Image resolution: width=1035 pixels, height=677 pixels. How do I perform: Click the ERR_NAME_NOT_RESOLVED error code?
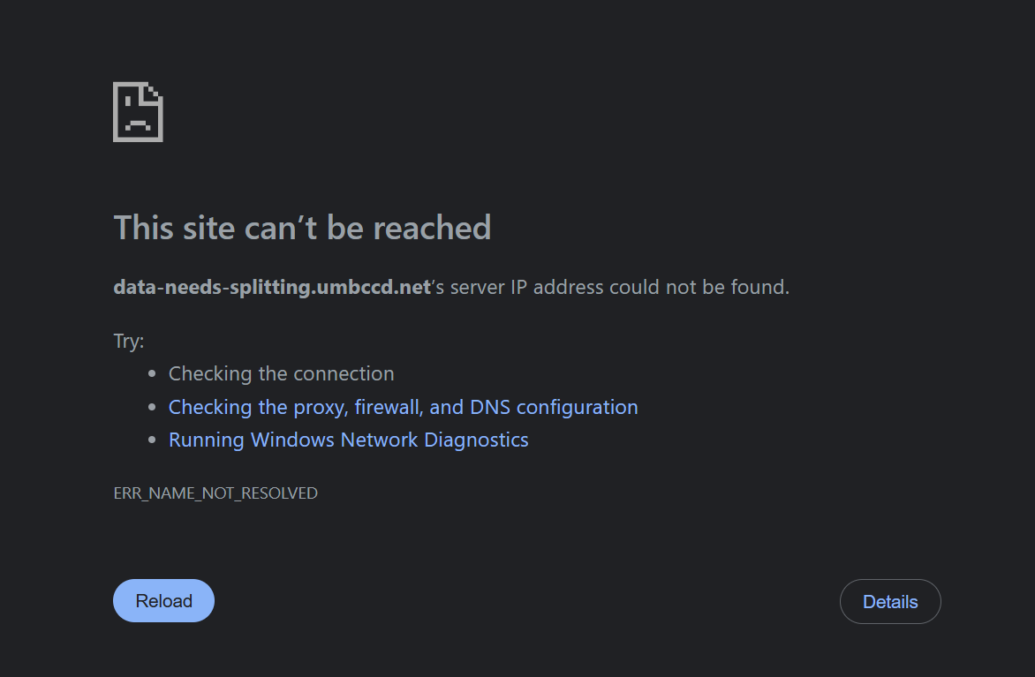tap(215, 493)
